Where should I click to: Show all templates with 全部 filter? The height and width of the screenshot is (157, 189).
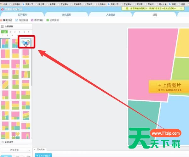4,32
